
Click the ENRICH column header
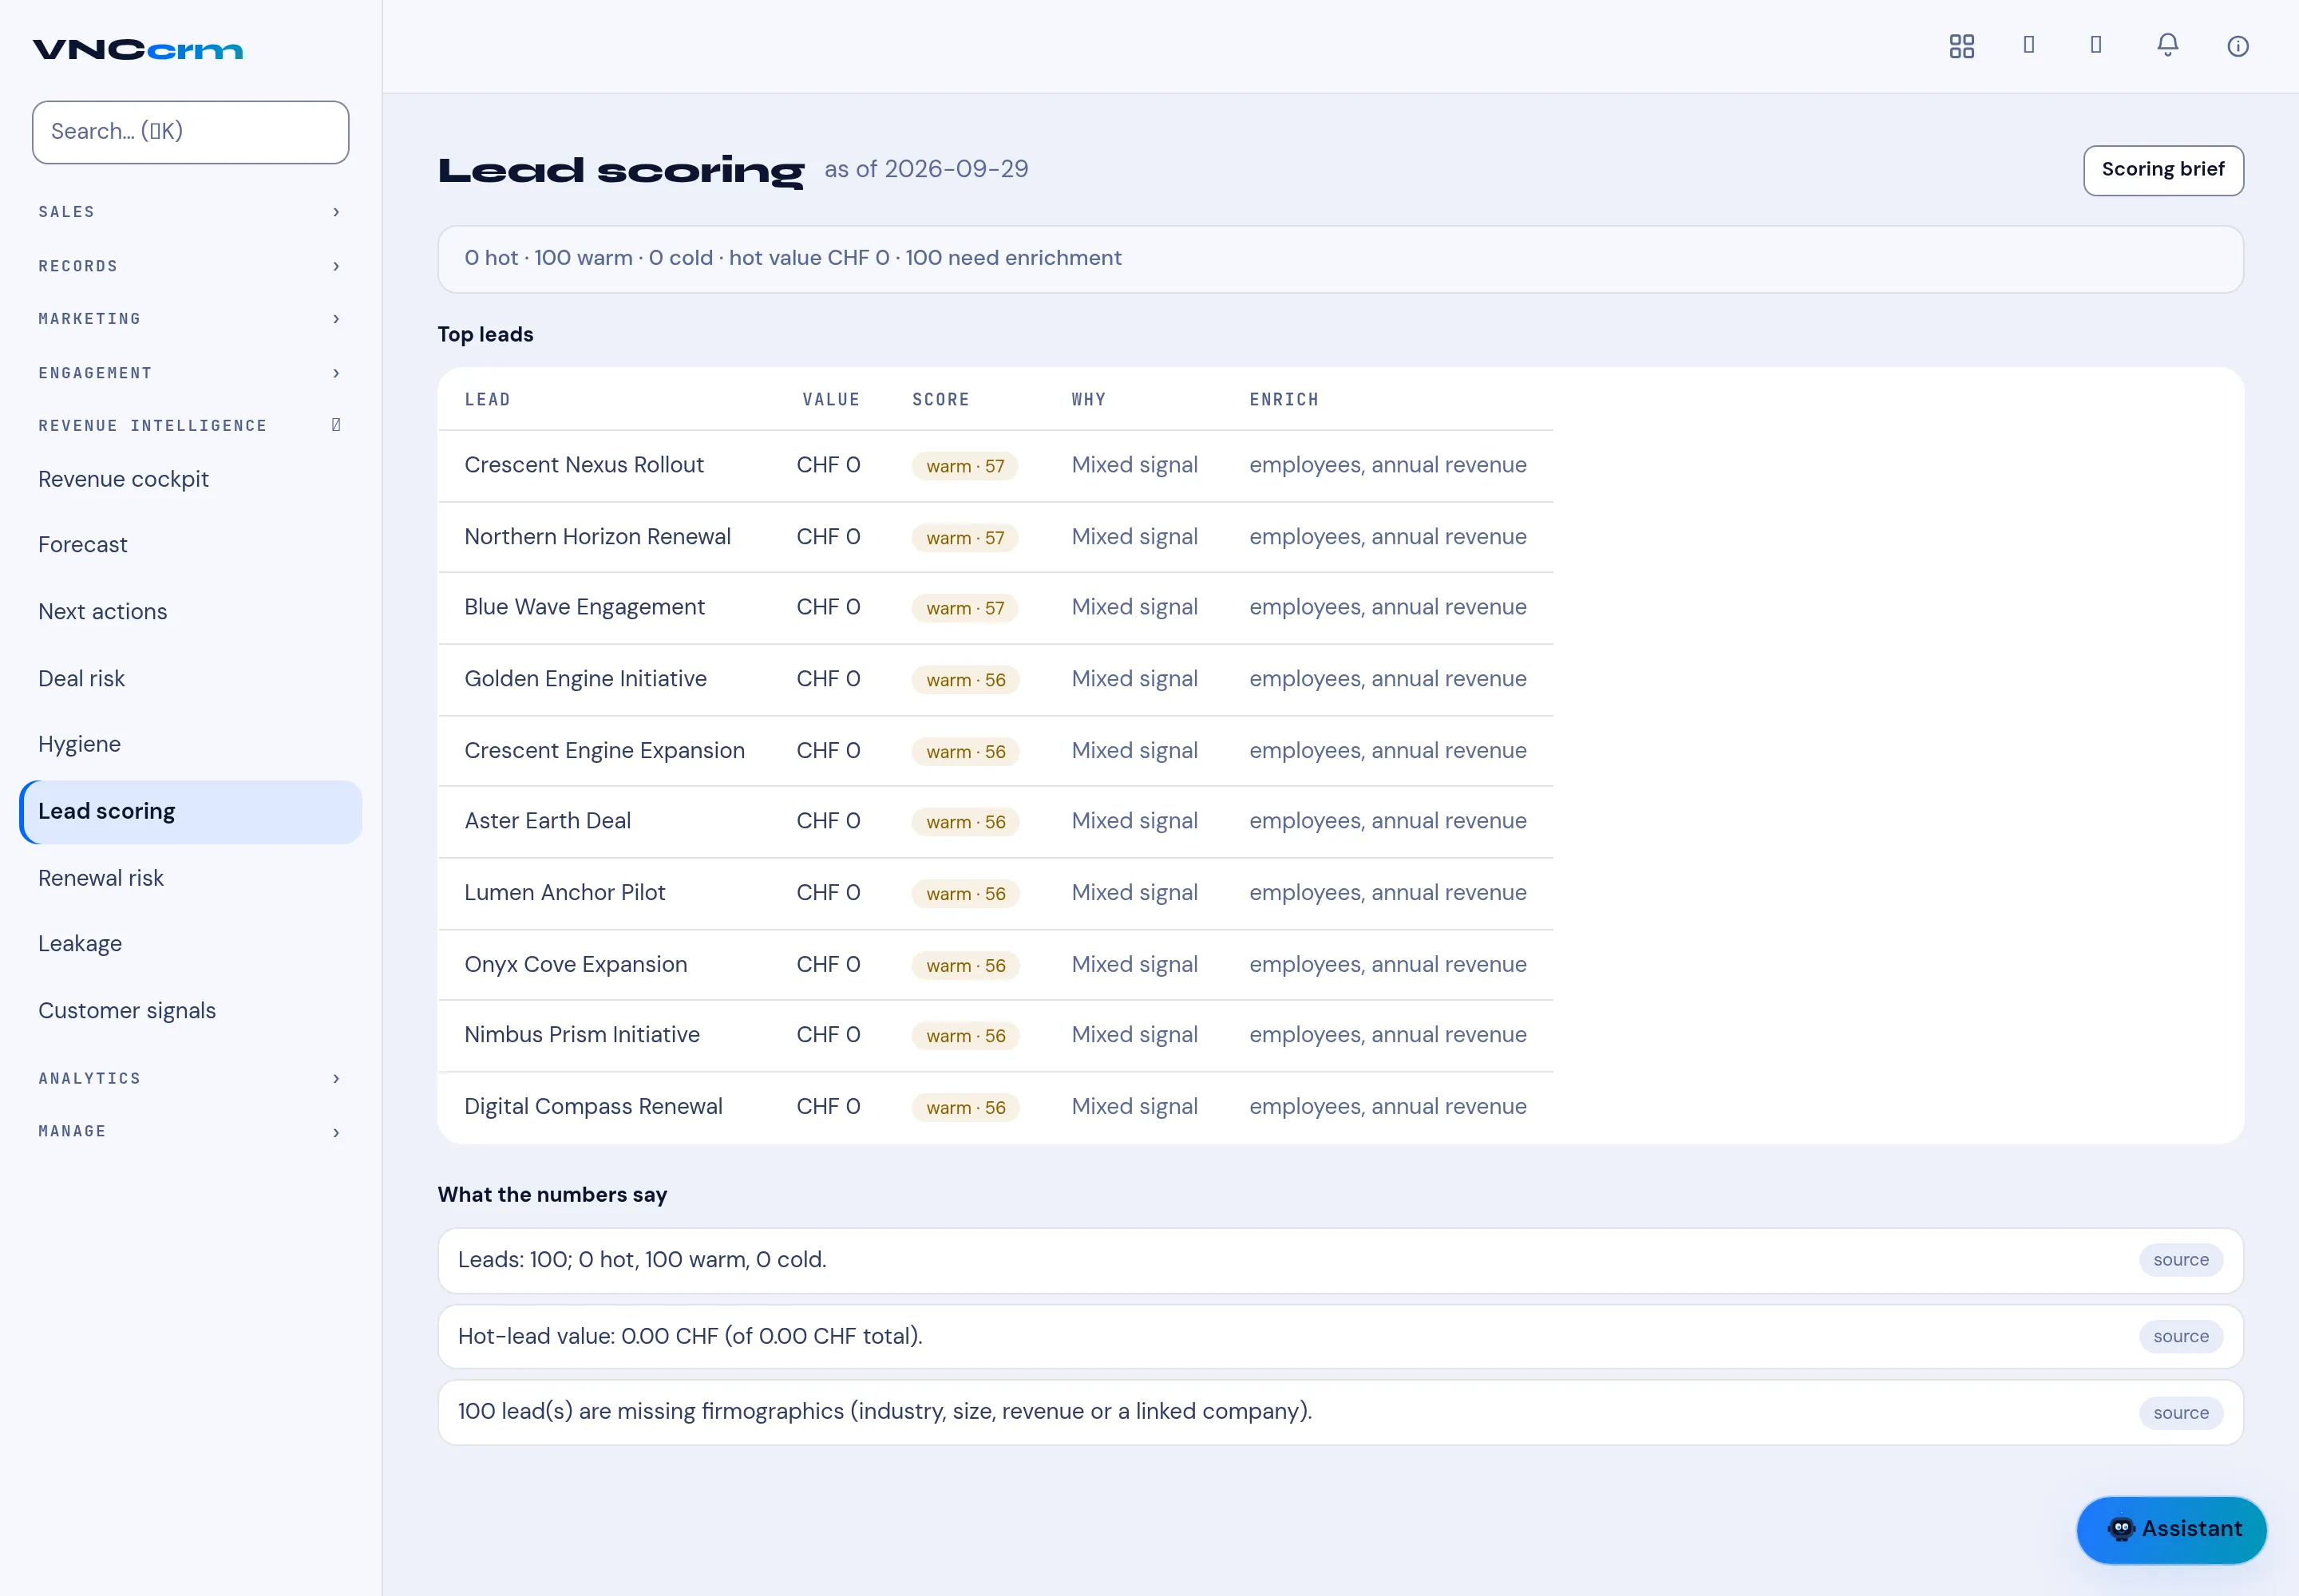tap(1284, 400)
